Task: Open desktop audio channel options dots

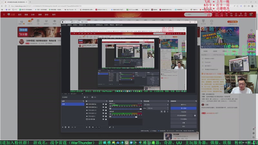Action: tap(110, 114)
